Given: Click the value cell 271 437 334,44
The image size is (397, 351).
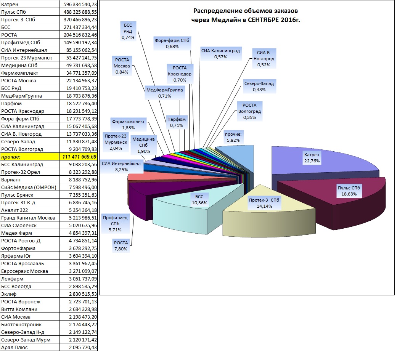Looking at the screenshot, I should (78, 27).
